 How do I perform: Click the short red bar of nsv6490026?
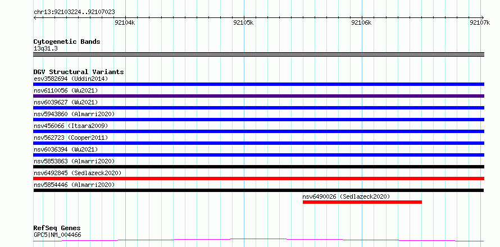362,202
